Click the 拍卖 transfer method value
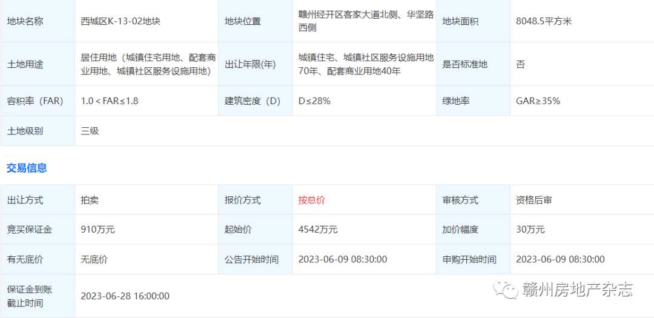Image resolution: width=654 pixels, height=318 pixels. (x=90, y=200)
